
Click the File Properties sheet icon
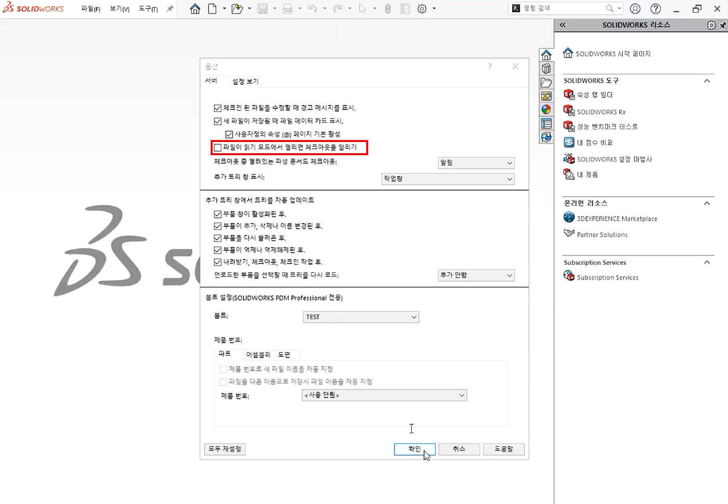pos(405,9)
